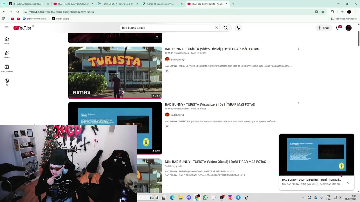Viewport: 360px width, 202px height.
Task: Open the Mix: BAD BUNNY - TURiSTA playlist
Action: coord(215,162)
